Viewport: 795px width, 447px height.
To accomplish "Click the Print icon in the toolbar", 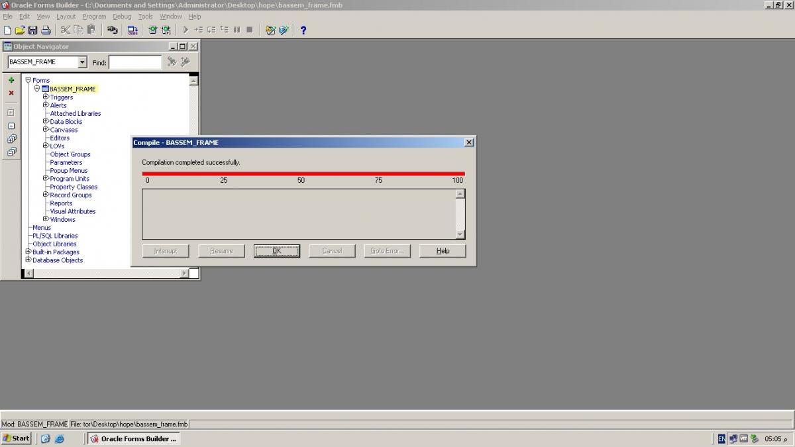I will click(46, 30).
